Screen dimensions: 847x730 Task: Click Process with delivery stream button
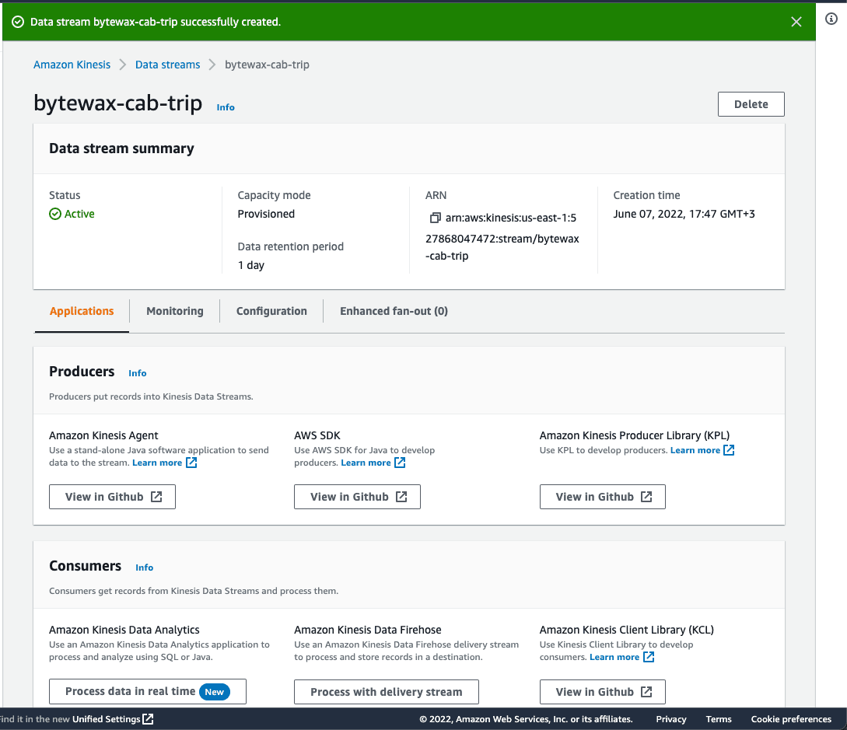[x=386, y=691]
